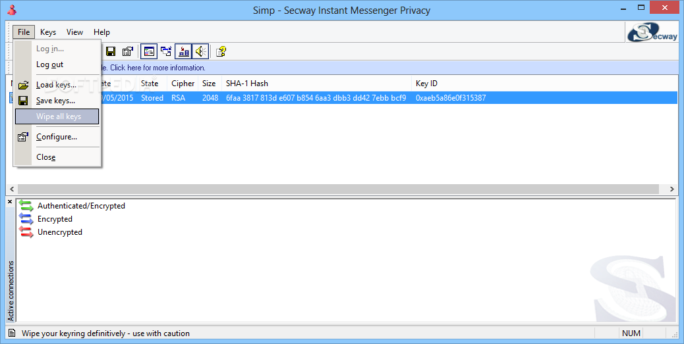Image resolution: width=684 pixels, height=344 pixels.
Task: Click the Active connections vertical panel label
Action: coord(11,291)
